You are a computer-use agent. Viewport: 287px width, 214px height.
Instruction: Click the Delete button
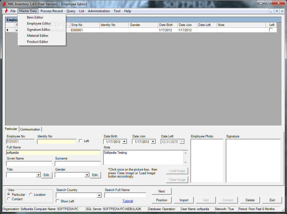[250, 200]
